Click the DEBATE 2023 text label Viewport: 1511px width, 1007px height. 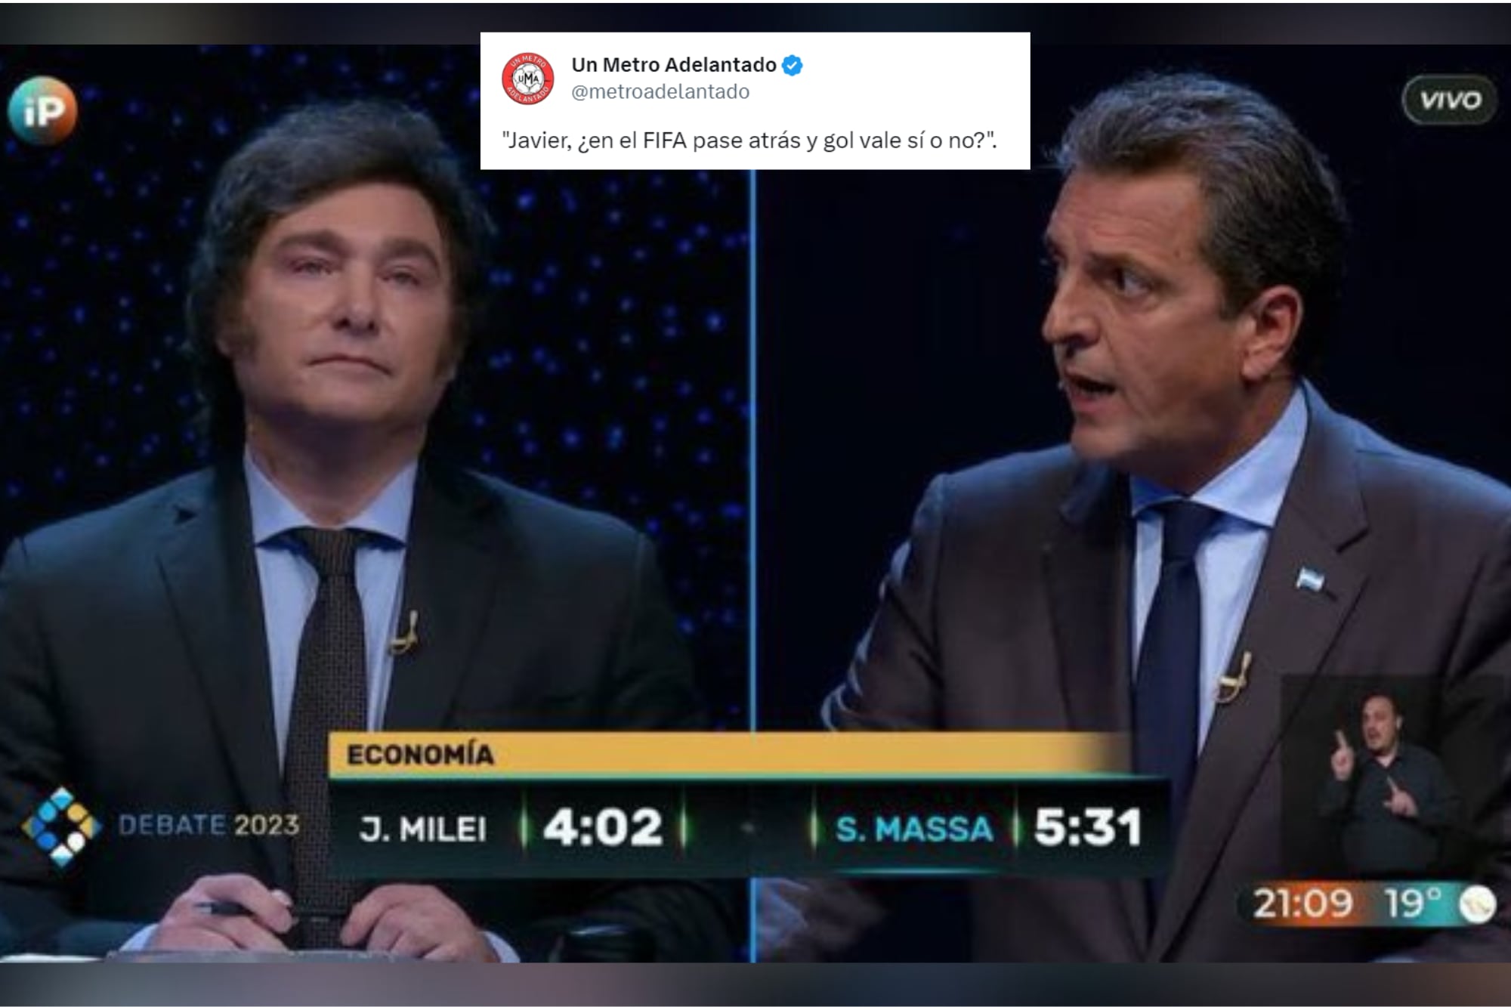pyautogui.click(x=209, y=824)
